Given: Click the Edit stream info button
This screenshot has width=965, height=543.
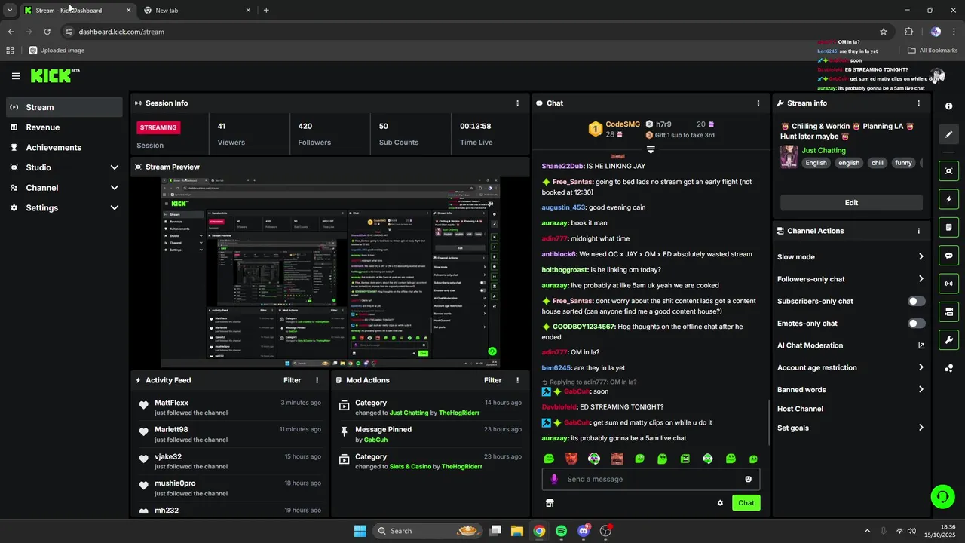Looking at the screenshot, I should click(x=851, y=203).
